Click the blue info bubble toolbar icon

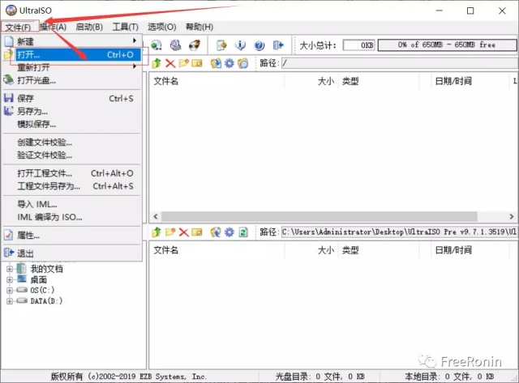240,45
